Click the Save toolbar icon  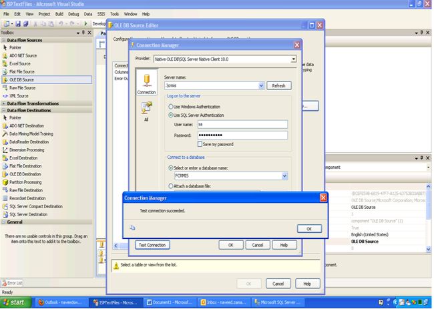point(18,24)
